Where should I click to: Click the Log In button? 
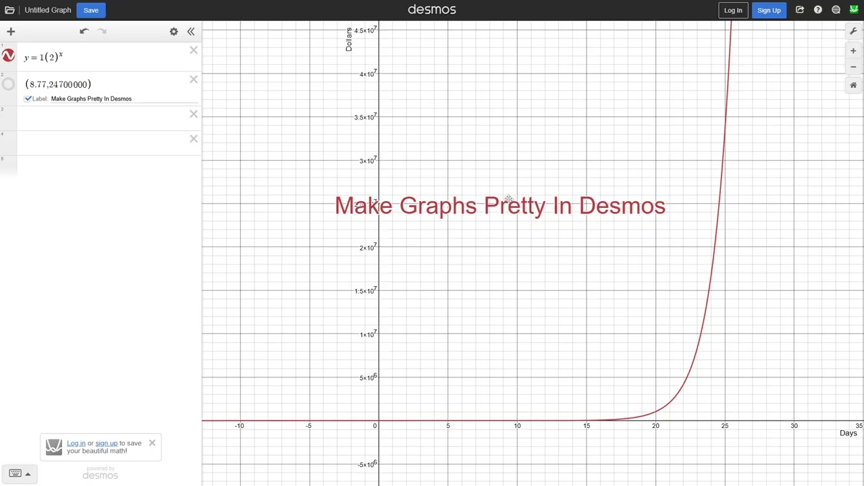pos(733,10)
